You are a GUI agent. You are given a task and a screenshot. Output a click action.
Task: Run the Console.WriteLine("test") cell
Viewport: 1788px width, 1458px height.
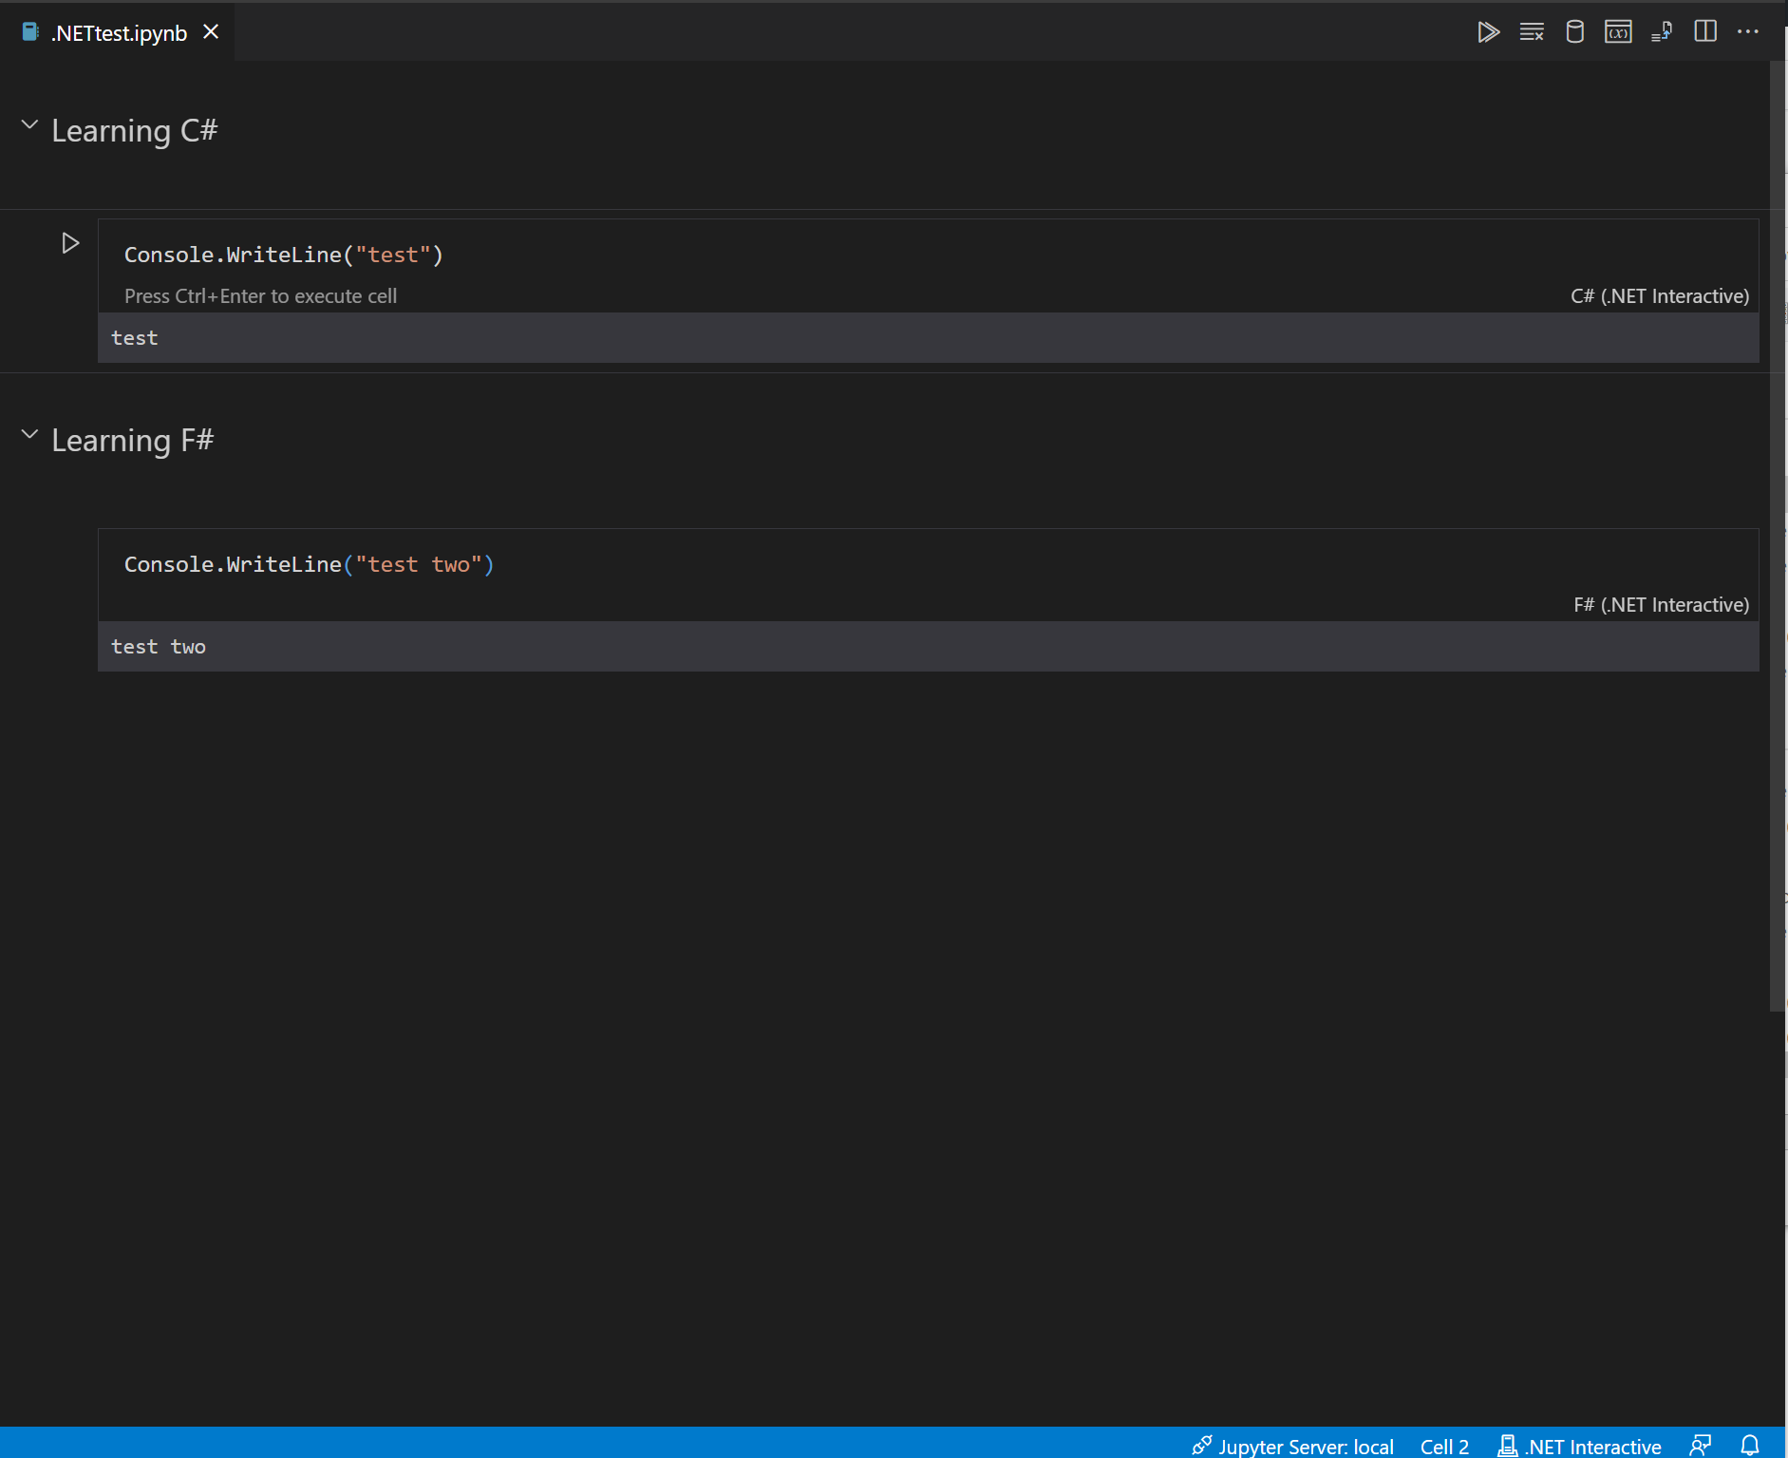coord(69,242)
